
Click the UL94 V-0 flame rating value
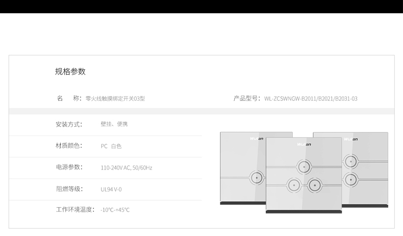pyautogui.click(x=111, y=190)
